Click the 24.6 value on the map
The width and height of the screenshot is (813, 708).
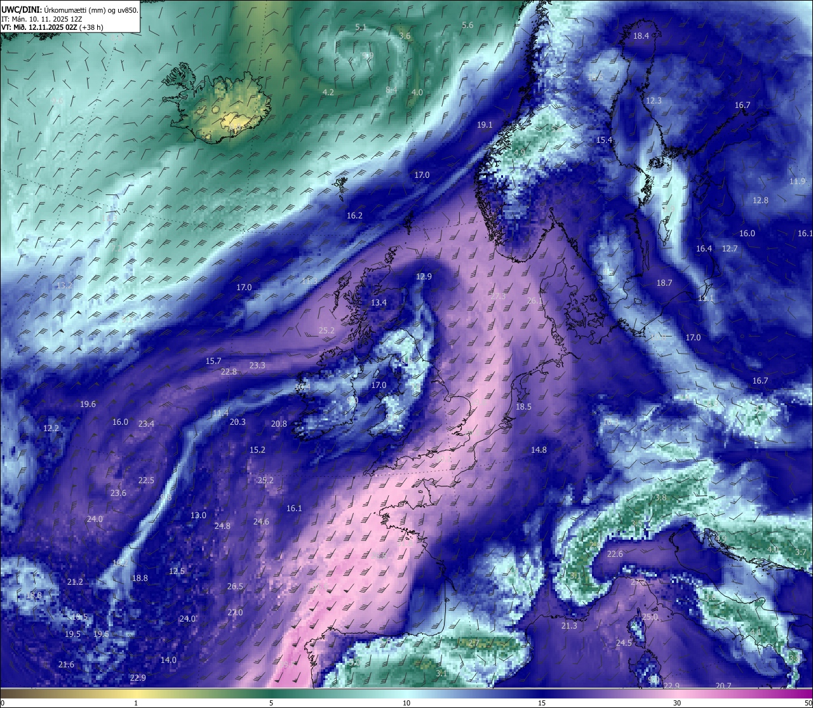(261, 522)
